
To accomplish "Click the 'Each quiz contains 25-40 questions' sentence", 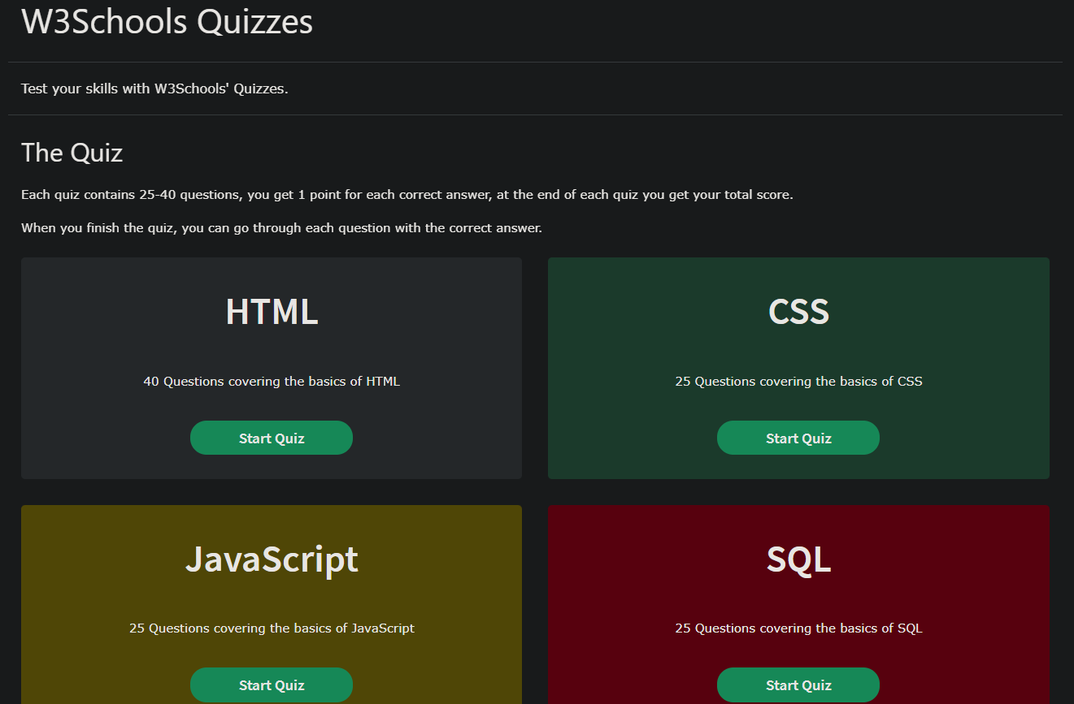I will [x=407, y=195].
